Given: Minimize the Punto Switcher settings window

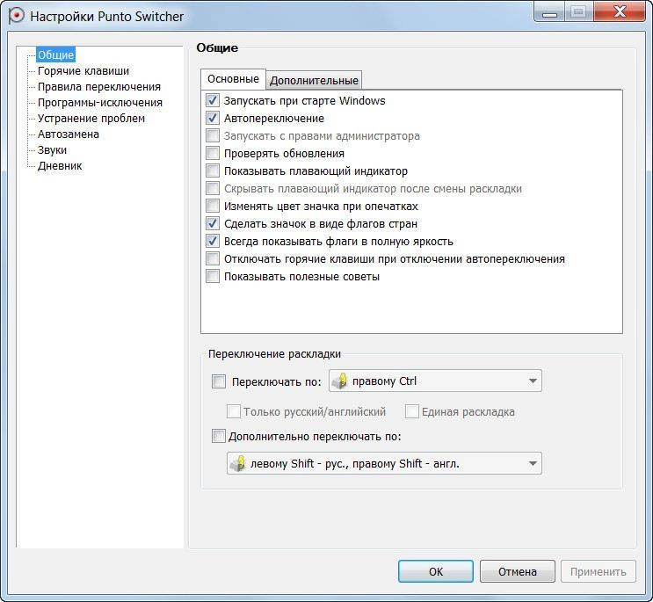Looking at the screenshot, I should tap(549, 11).
